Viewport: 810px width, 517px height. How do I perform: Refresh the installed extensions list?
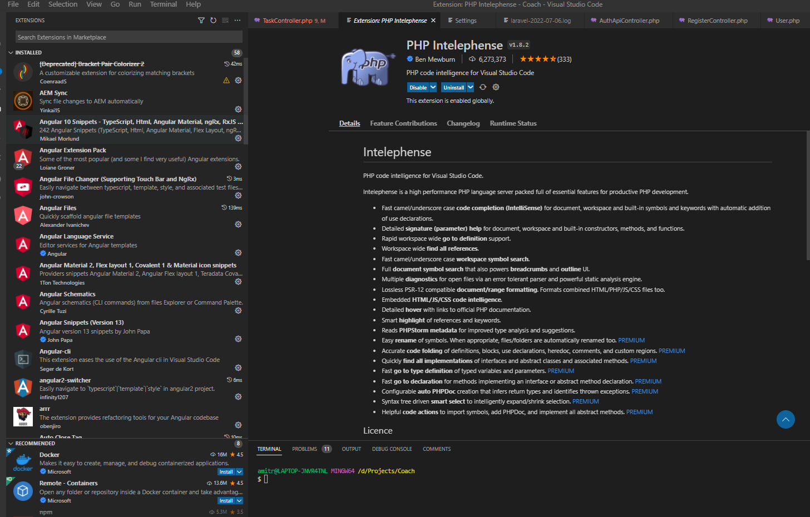point(213,20)
